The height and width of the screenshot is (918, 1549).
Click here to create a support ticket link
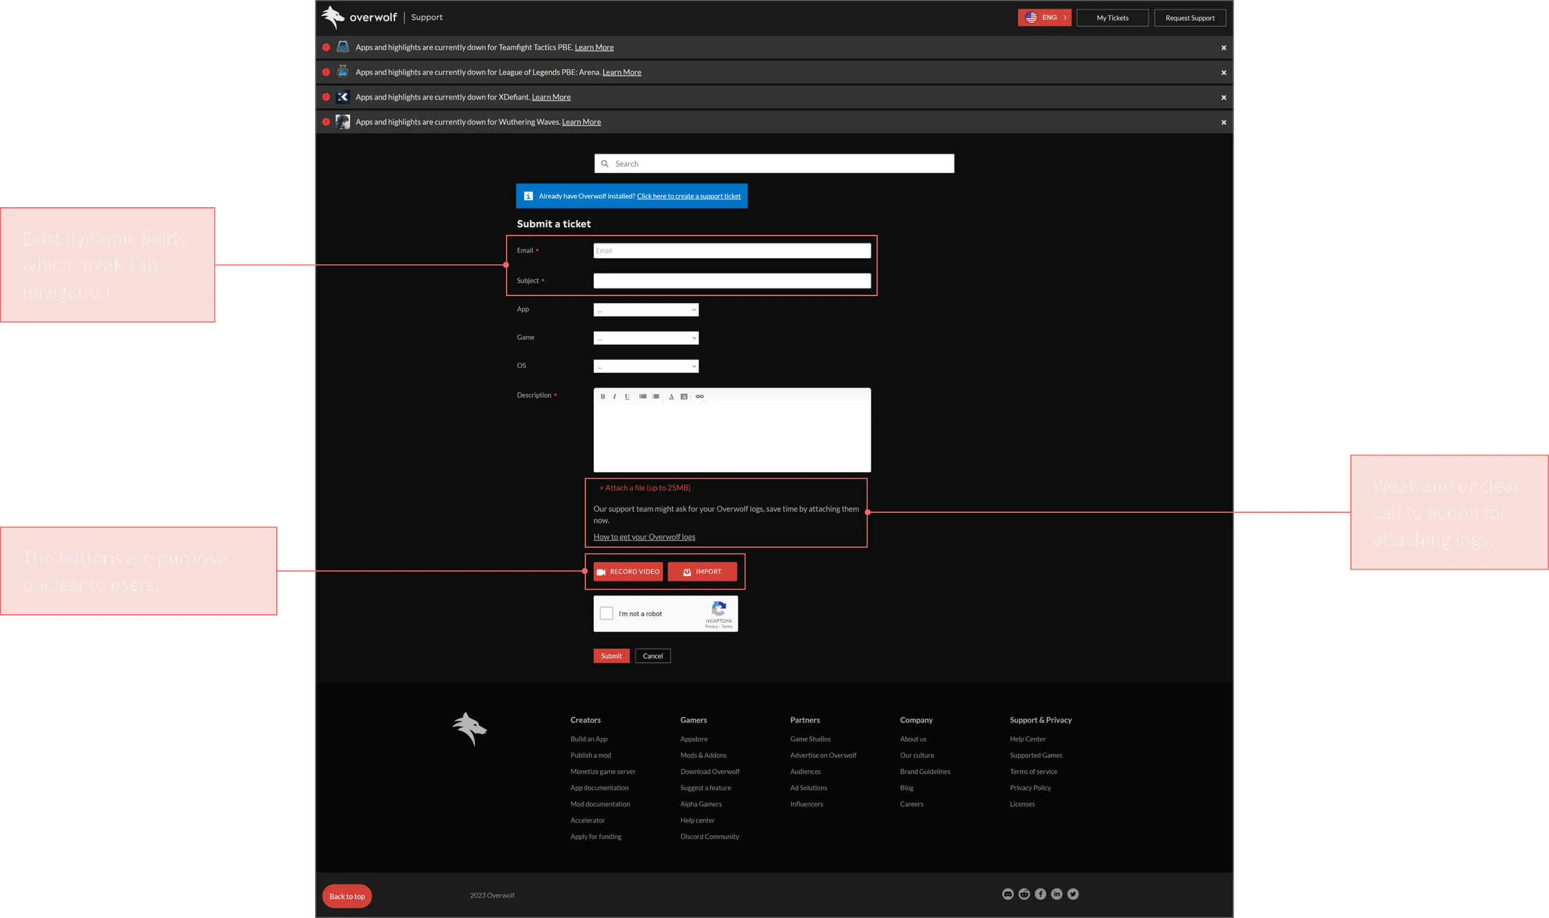point(689,196)
